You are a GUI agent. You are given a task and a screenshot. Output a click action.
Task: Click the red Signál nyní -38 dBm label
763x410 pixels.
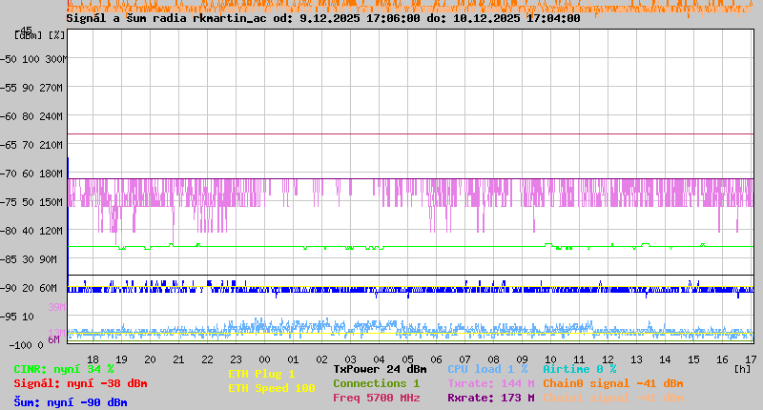pos(80,383)
